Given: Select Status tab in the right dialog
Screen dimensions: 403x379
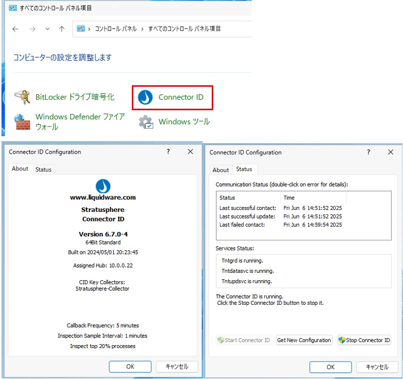Looking at the screenshot, I should (x=244, y=169).
